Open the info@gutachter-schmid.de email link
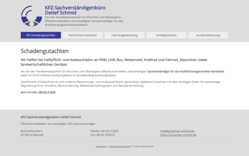The height and width of the screenshot is (156, 249). [177, 131]
